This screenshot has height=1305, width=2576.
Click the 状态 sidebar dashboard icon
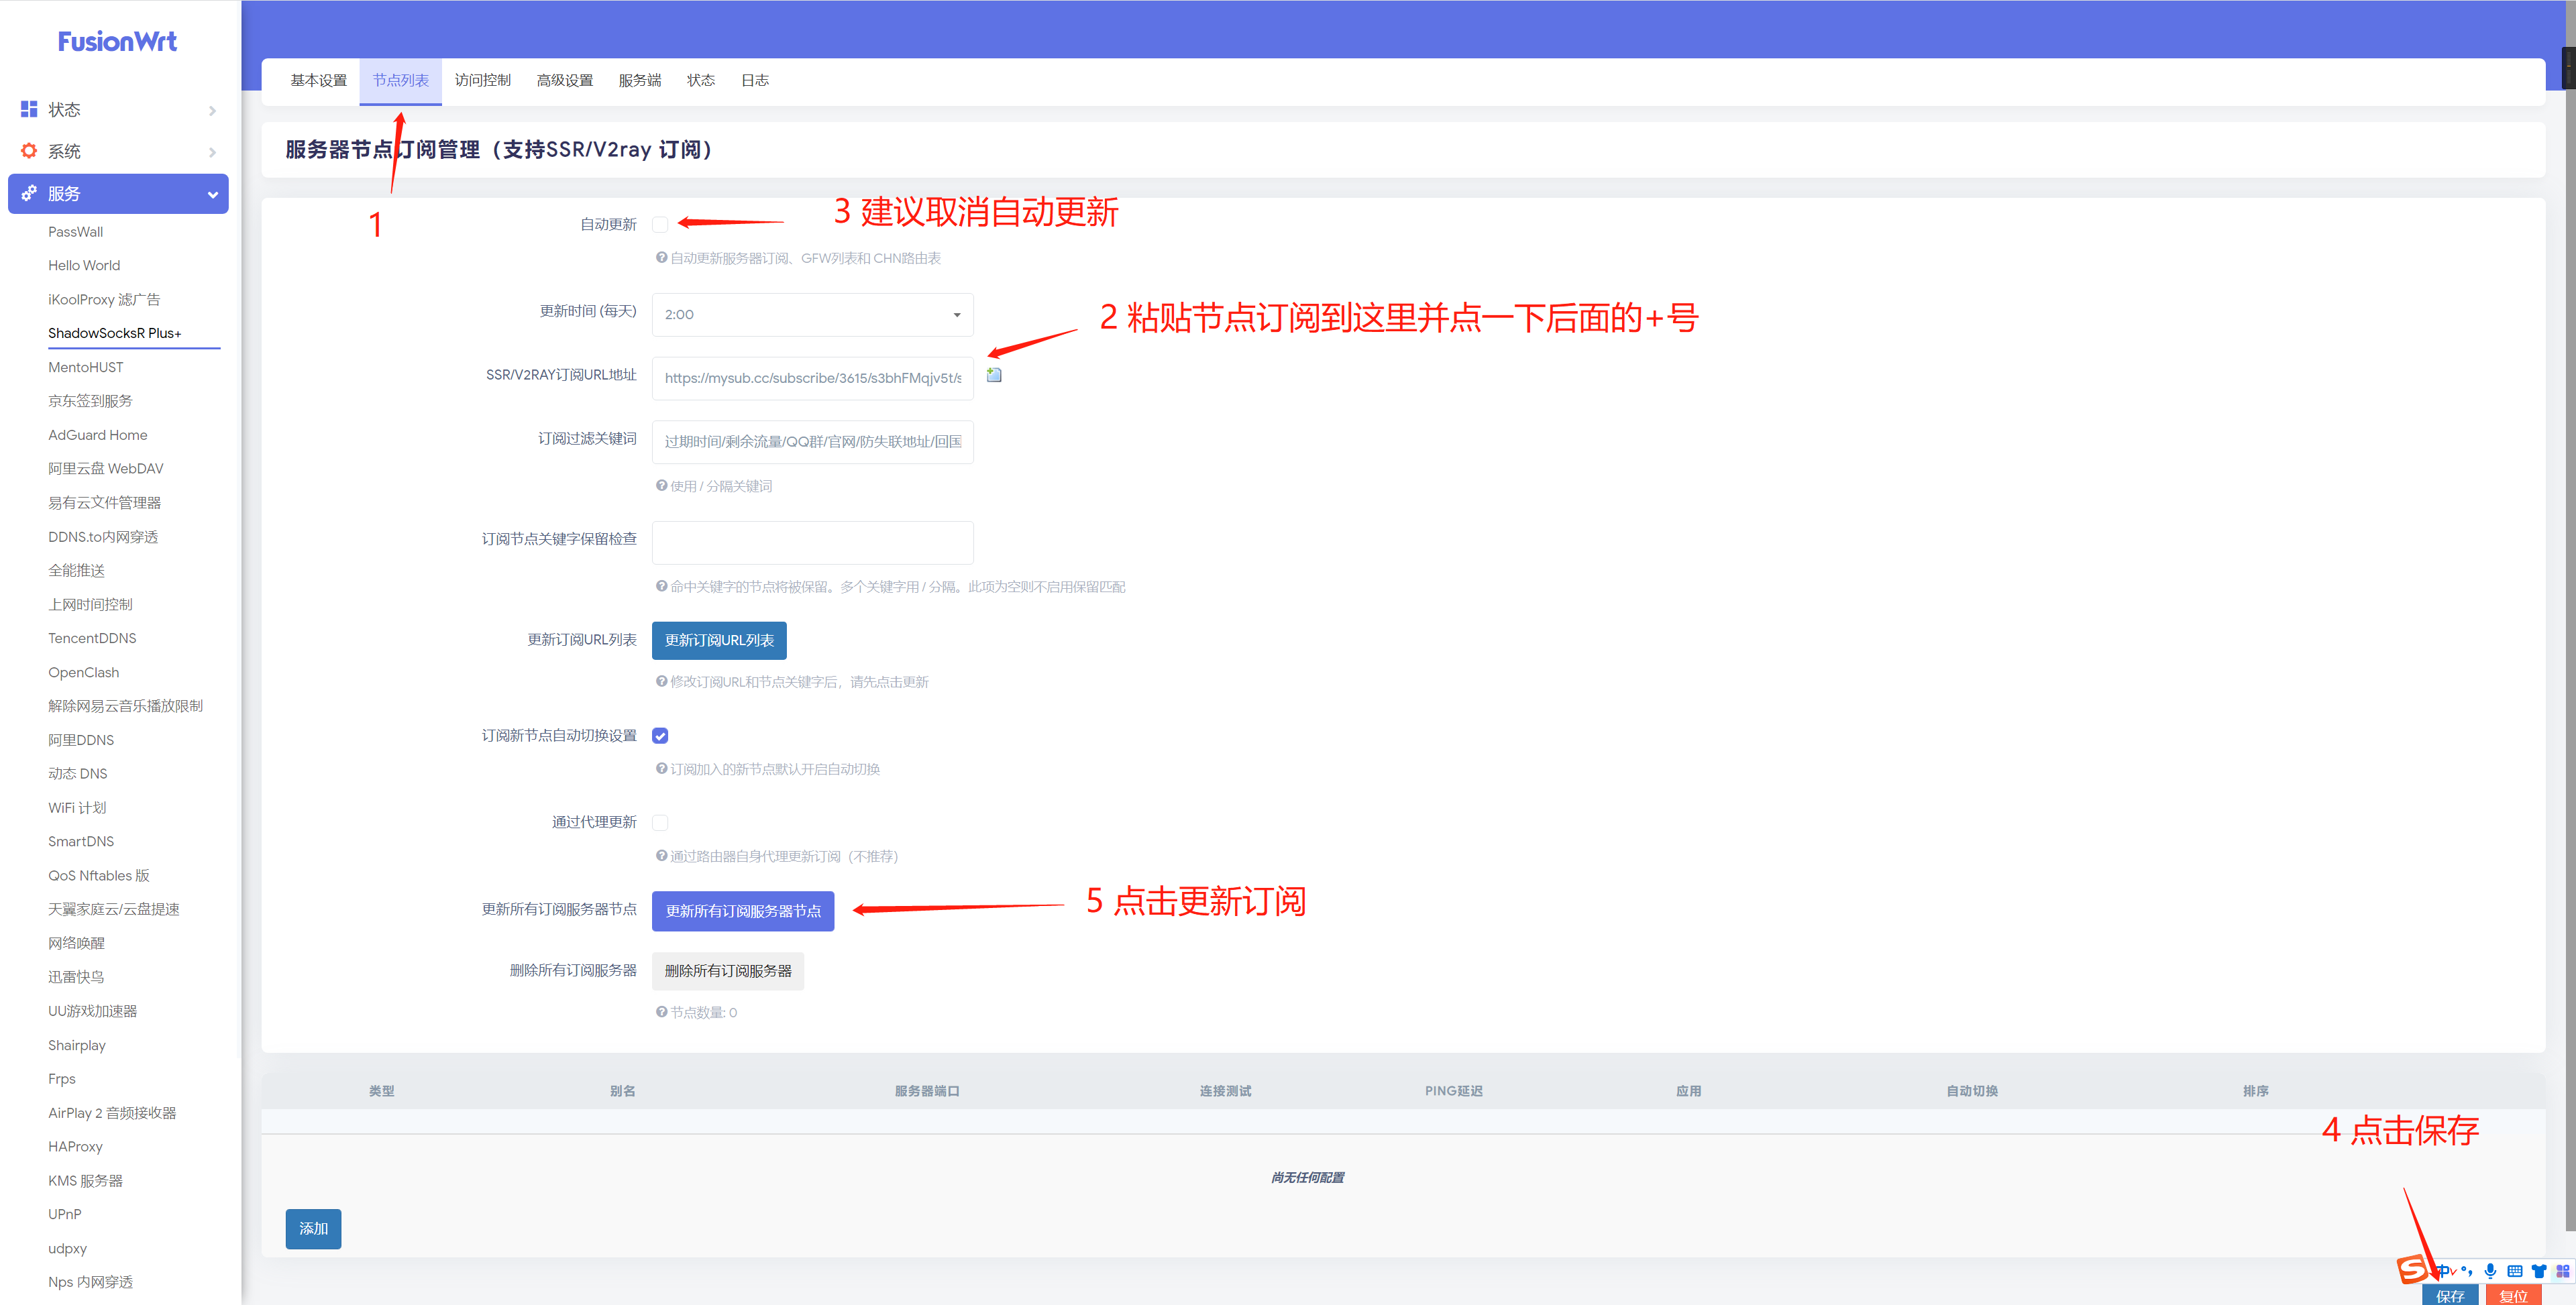coord(29,109)
